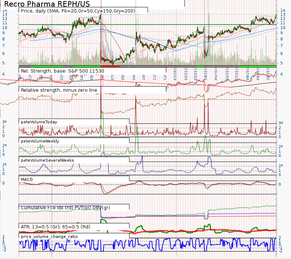The image size is (291, 259).
Task: Click the Recro Pharma REPH/US chart title
Action: tap(47, 4)
